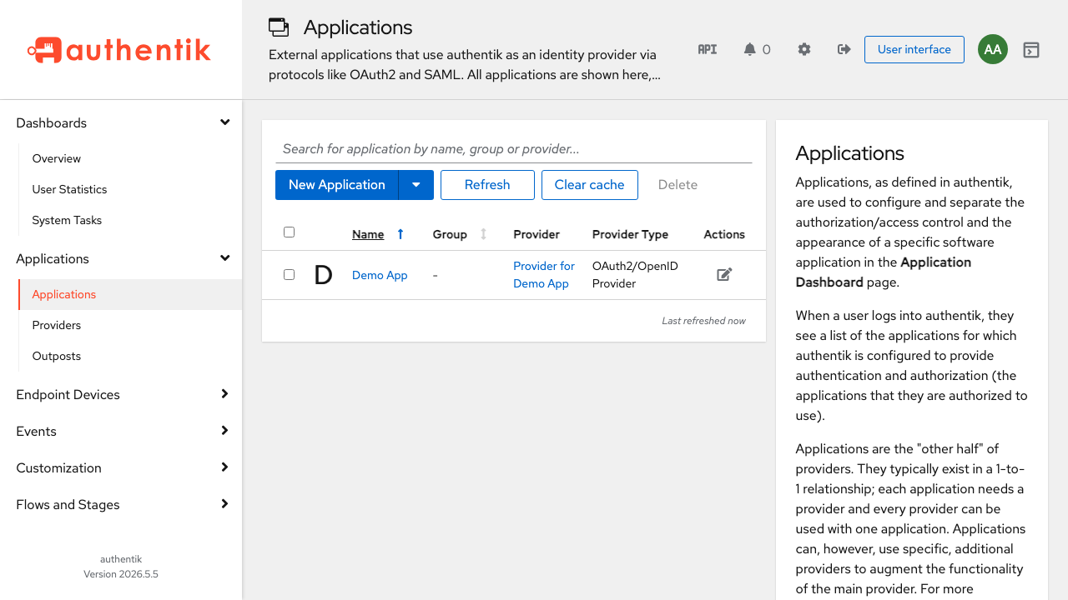Click the Clear cache button
This screenshot has width=1068, height=600.
[x=590, y=185]
